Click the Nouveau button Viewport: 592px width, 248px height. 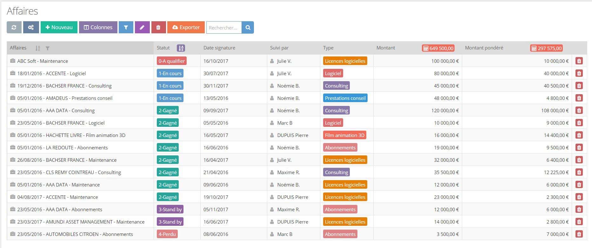tap(59, 28)
